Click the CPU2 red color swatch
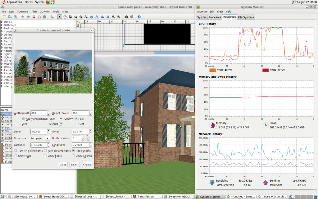This screenshot has height=199, width=318. point(266,70)
